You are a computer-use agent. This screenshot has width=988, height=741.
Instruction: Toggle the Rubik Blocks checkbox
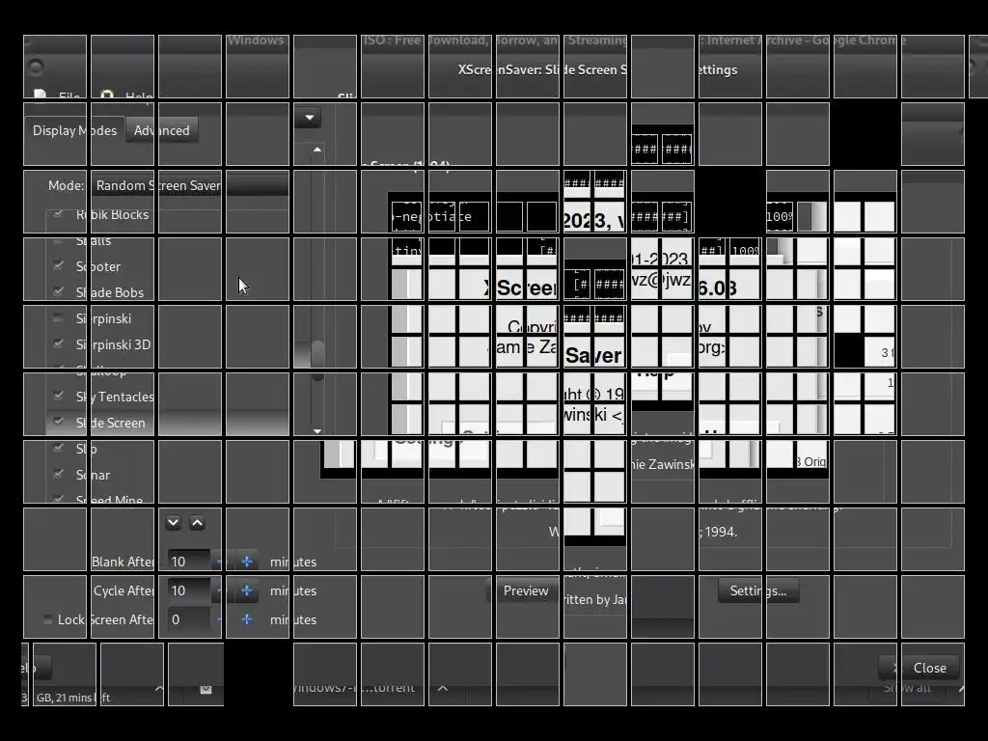coord(59,214)
